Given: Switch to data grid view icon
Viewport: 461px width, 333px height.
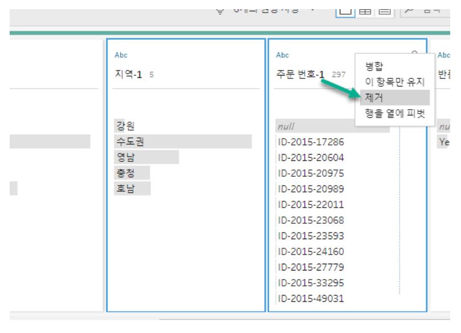Looking at the screenshot, I should [x=365, y=9].
